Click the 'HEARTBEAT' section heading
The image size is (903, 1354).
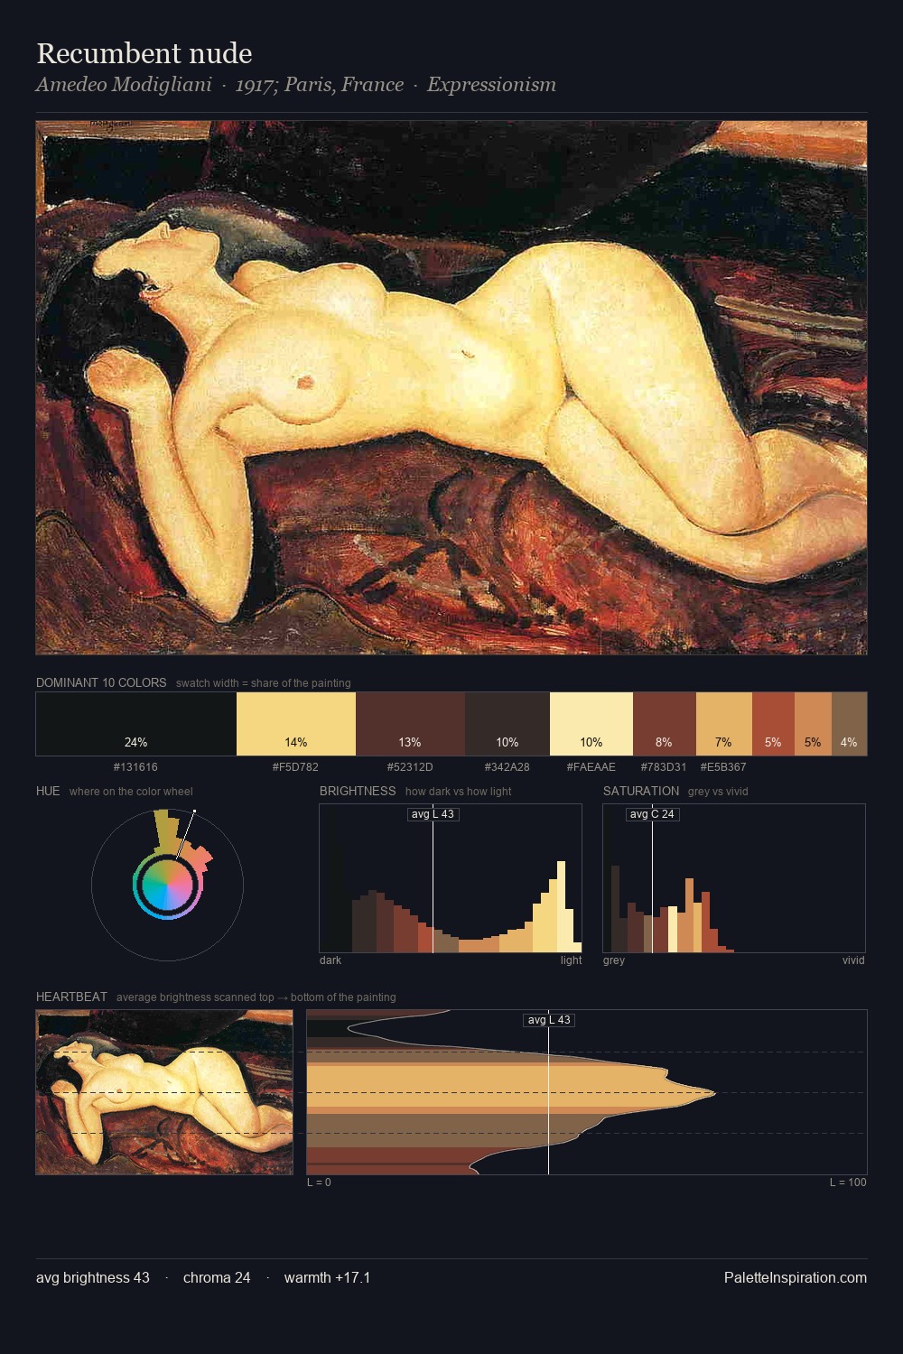click(71, 997)
